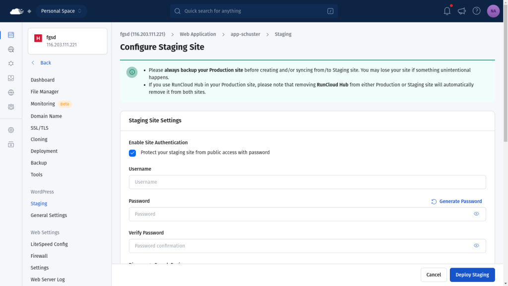Screen dimensions: 508x286
Task: Uncheck the staging site password protection checkbox
Action: click(x=132, y=153)
